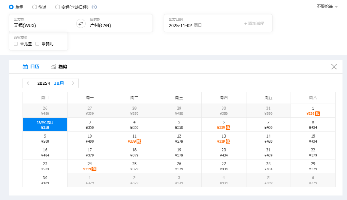This screenshot has width=347, height=200.
Task: Click the trend chart icon
Action: tap(54, 66)
